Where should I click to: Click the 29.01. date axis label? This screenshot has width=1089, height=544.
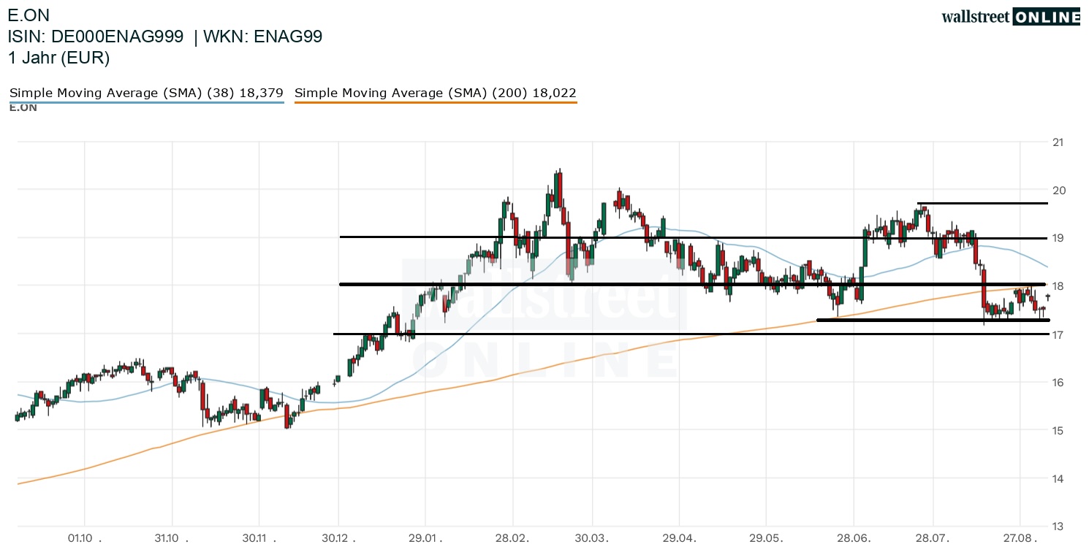[427, 537]
